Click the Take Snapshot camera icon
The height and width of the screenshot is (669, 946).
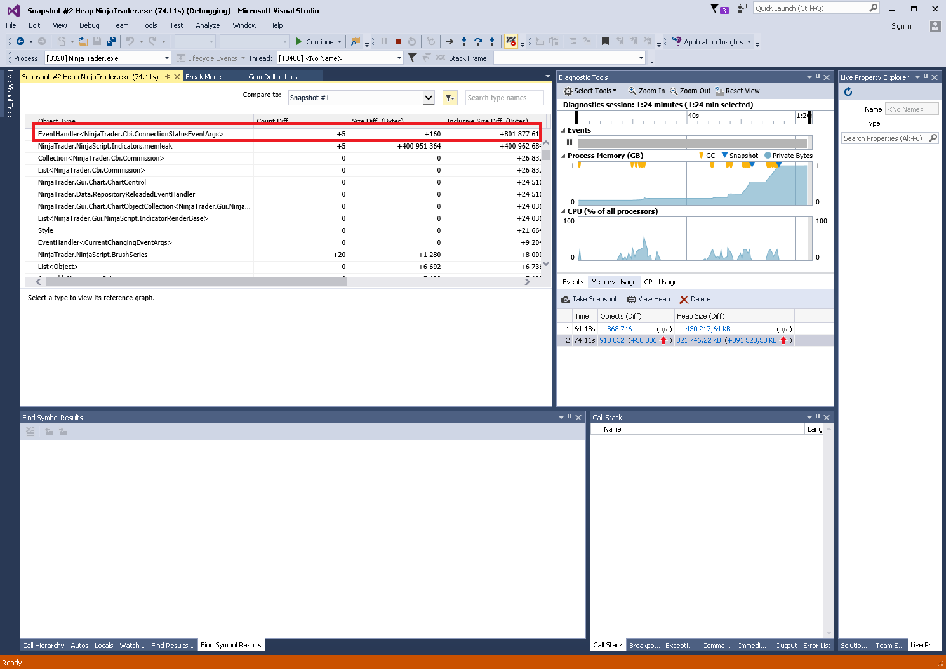click(x=566, y=300)
